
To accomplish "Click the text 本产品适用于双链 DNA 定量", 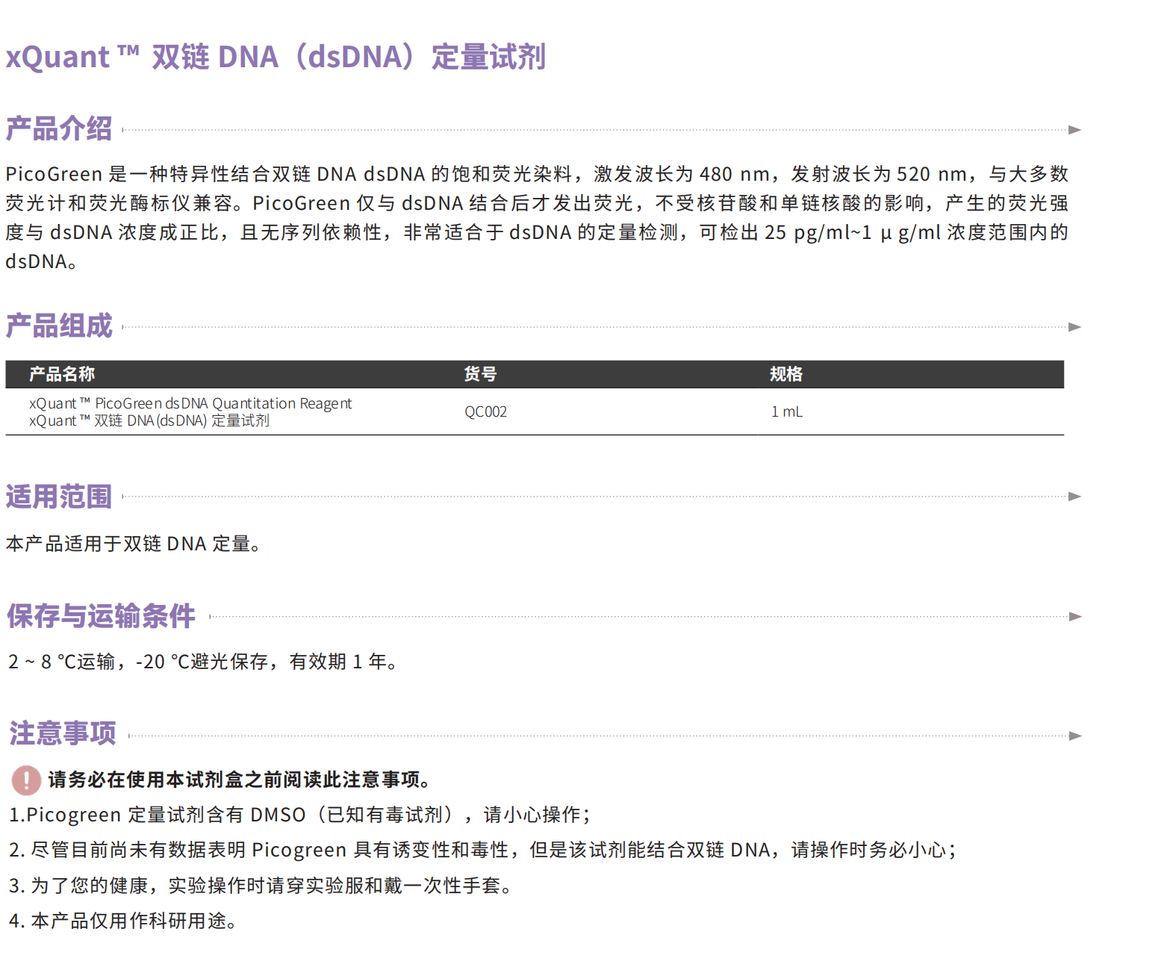I will tap(134, 544).
